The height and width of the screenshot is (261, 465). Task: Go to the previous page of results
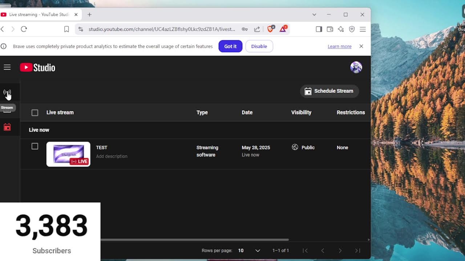click(x=323, y=250)
